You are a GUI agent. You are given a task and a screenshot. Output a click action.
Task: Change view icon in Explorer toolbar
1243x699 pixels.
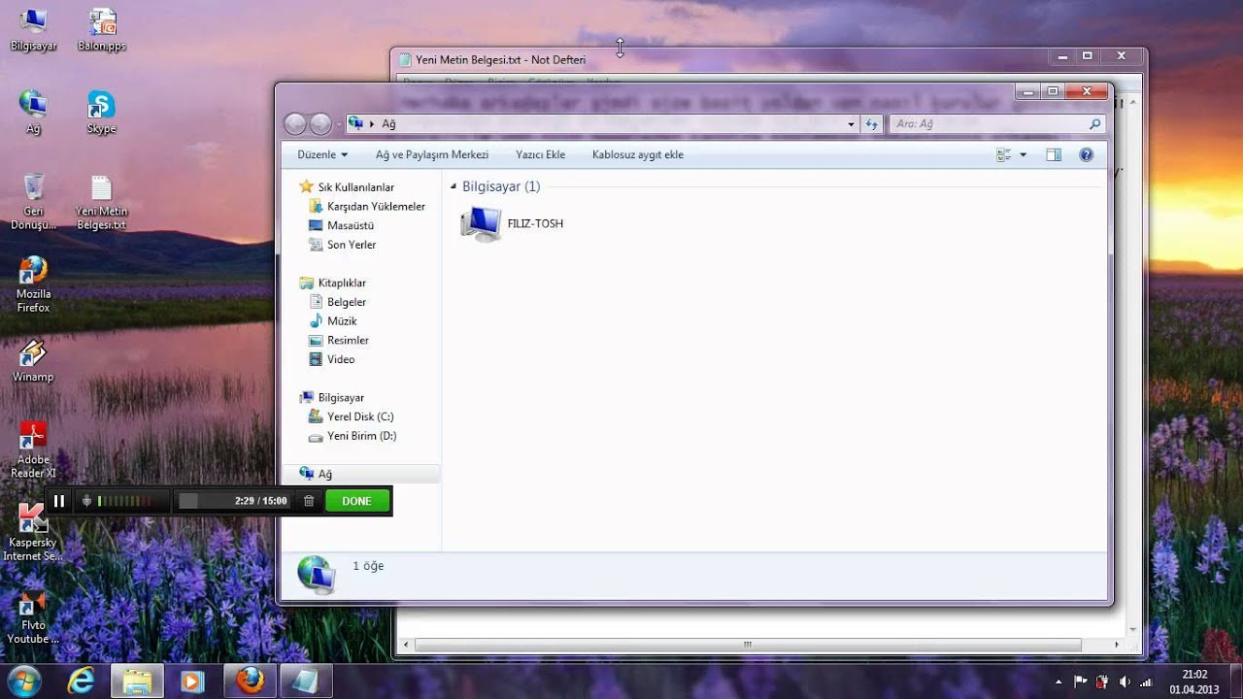1004,154
